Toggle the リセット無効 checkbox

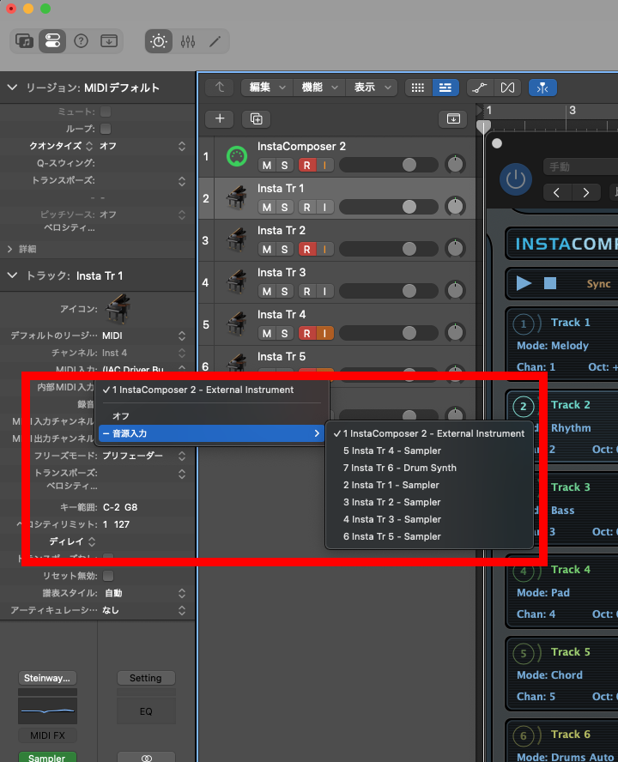[x=108, y=576]
